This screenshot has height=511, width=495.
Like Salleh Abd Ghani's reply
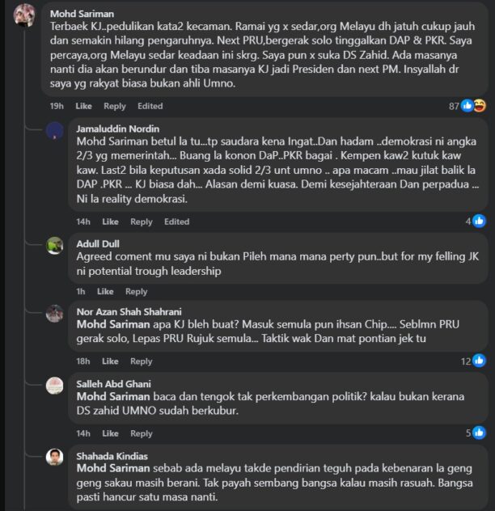click(110, 433)
